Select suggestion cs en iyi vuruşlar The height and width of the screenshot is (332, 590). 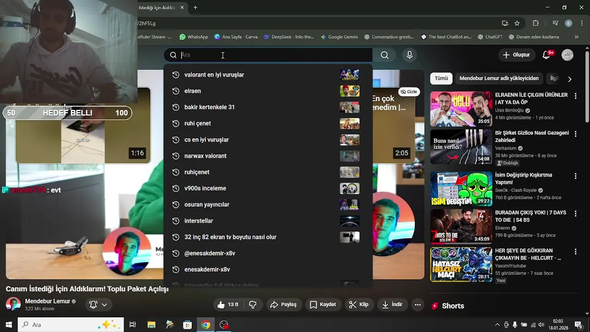pyautogui.click(x=268, y=140)
